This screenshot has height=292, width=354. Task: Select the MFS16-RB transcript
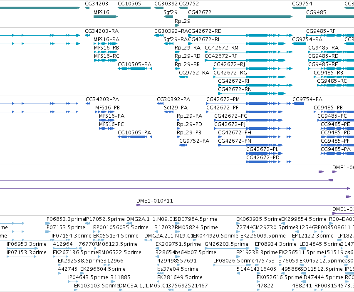[x=106, y=48]
